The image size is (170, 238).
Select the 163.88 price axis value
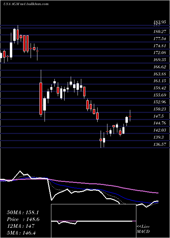[159, 74]
